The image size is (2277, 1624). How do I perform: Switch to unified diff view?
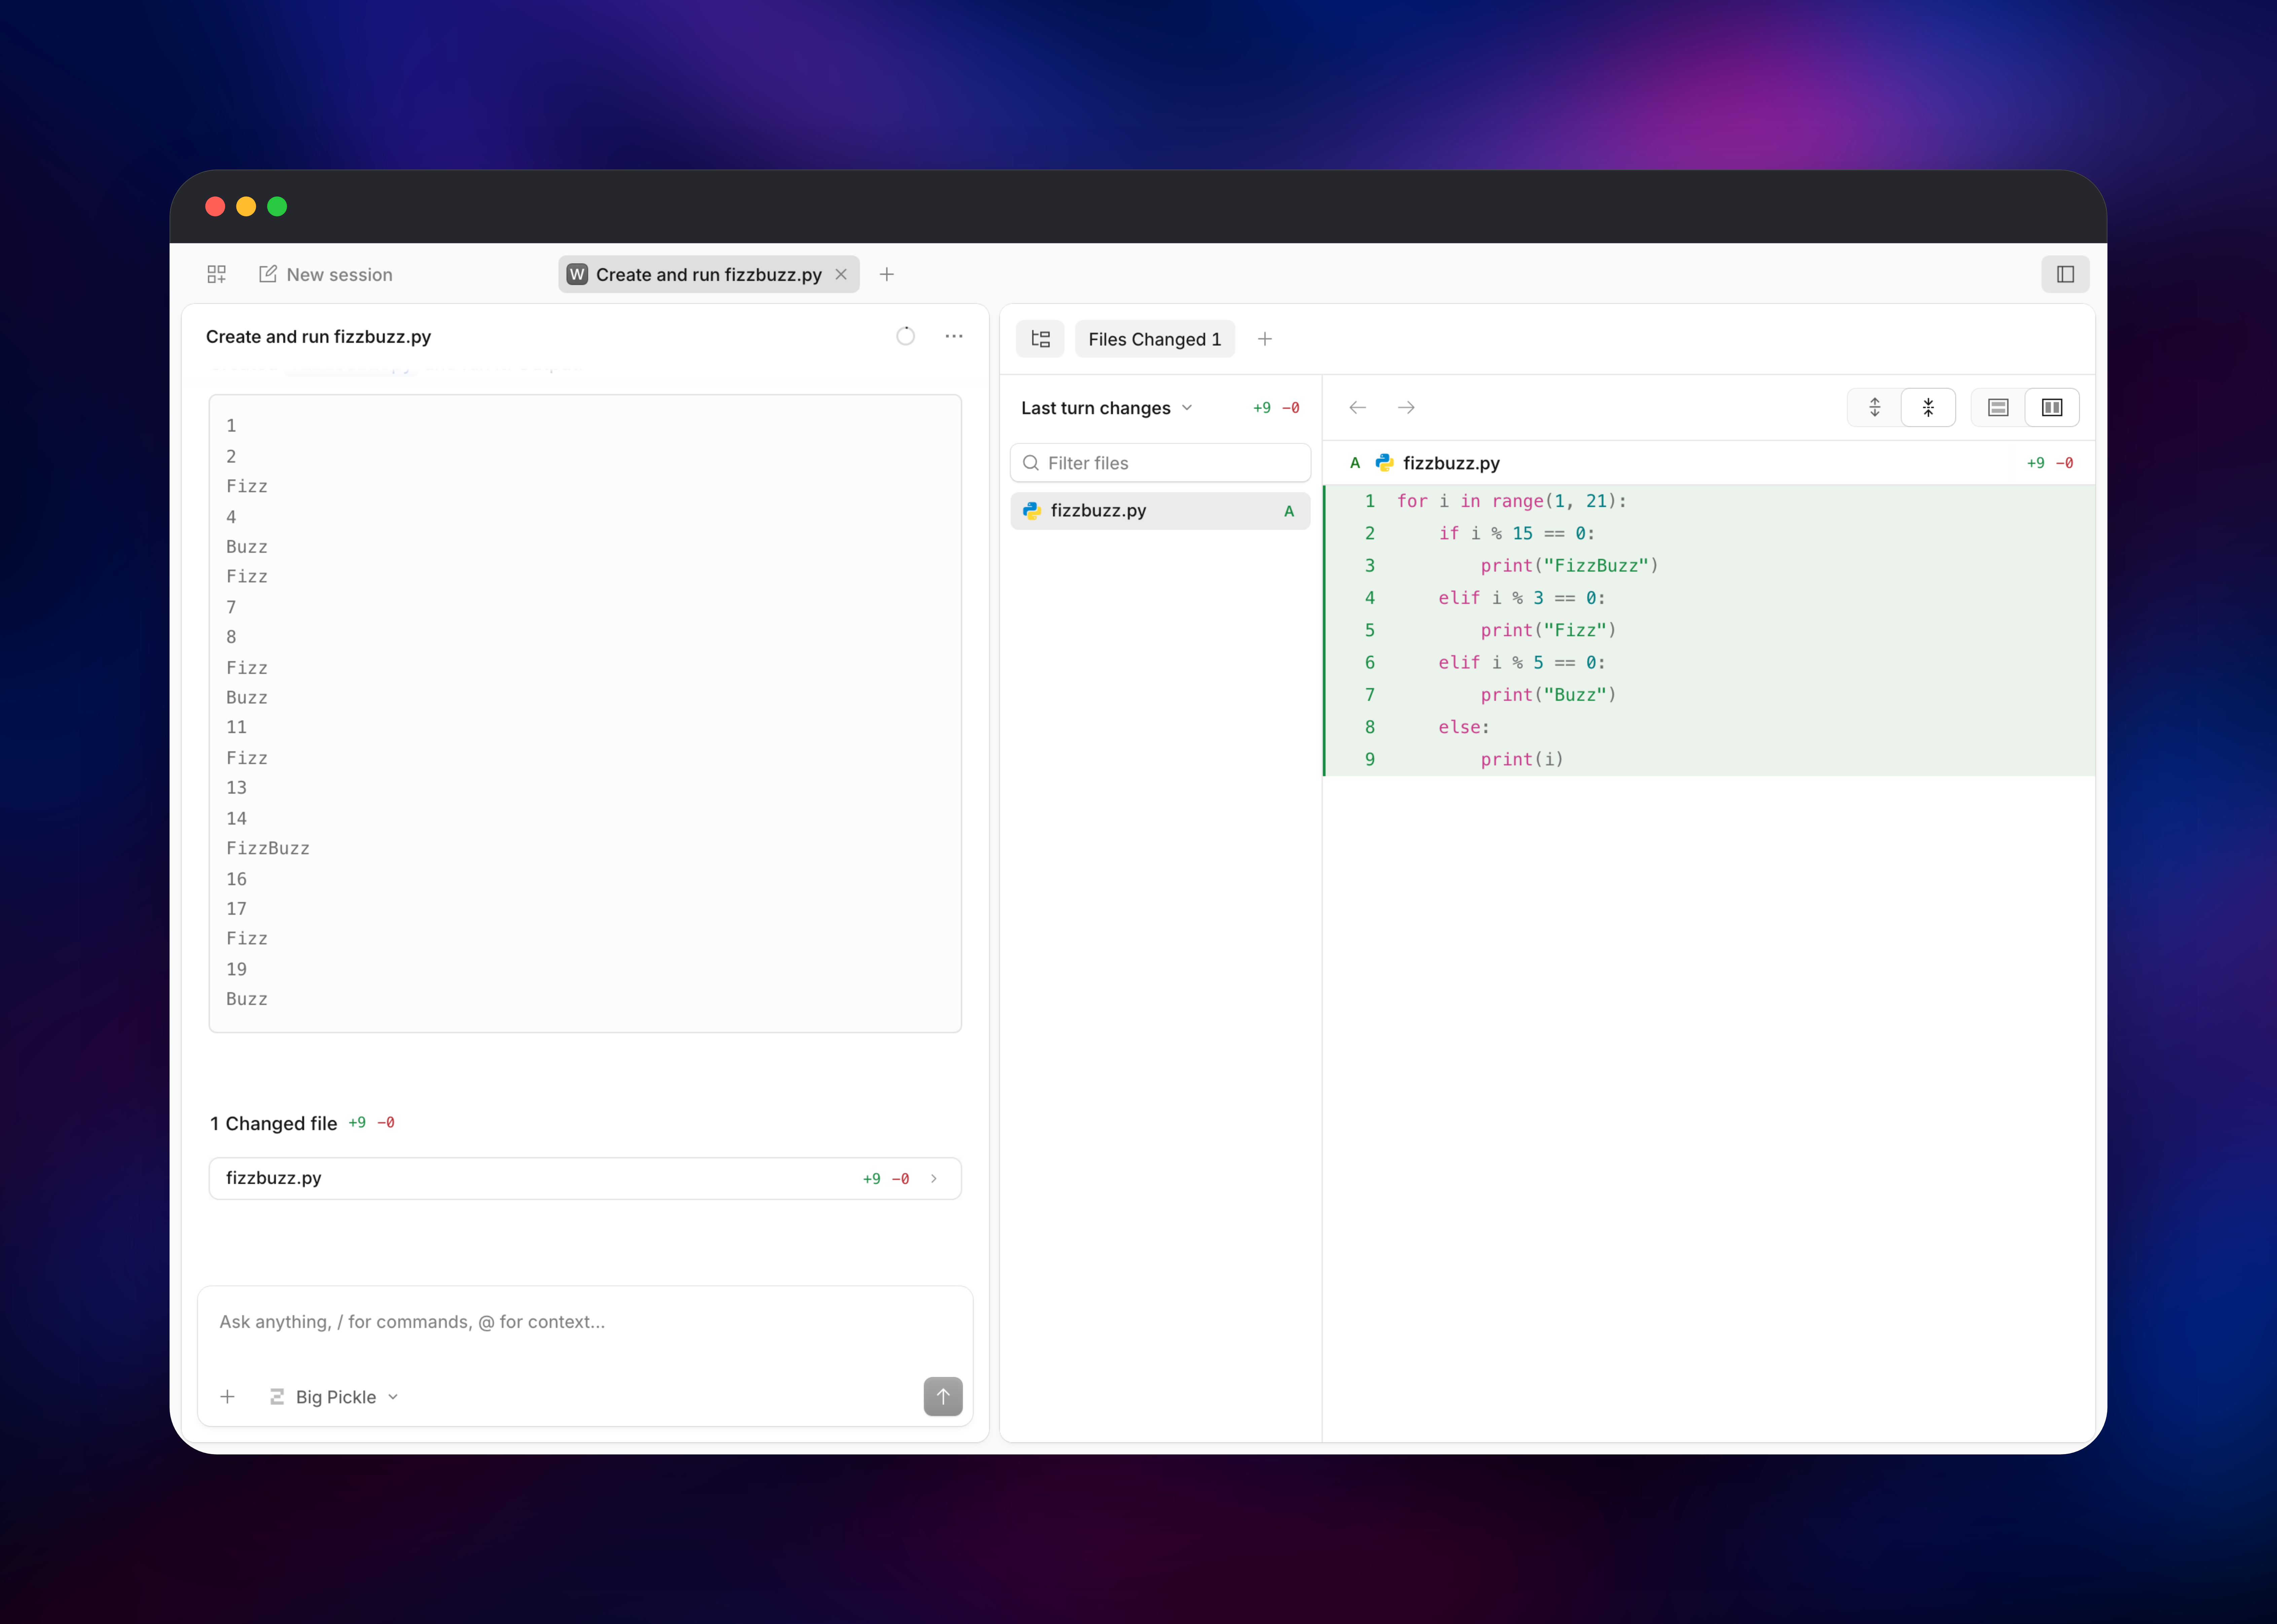pos(1998,407)
